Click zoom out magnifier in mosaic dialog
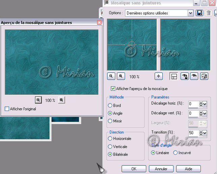 pos(111,76)
